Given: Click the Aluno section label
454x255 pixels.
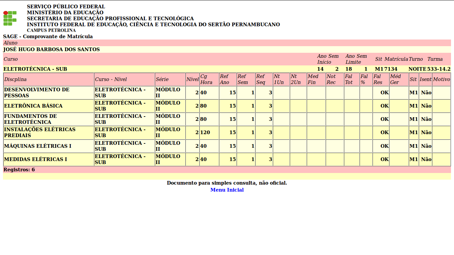Looking at the screenshot, I should coord(10,43).
